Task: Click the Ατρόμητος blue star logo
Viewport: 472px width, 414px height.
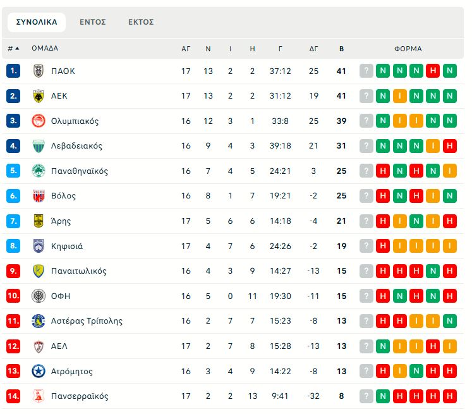Action: coord(39,371)
